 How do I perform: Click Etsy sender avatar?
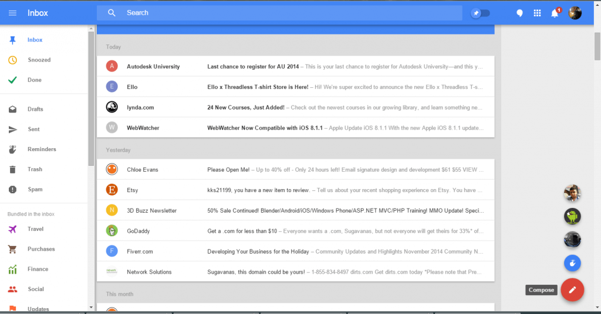(x=112, y=189)
